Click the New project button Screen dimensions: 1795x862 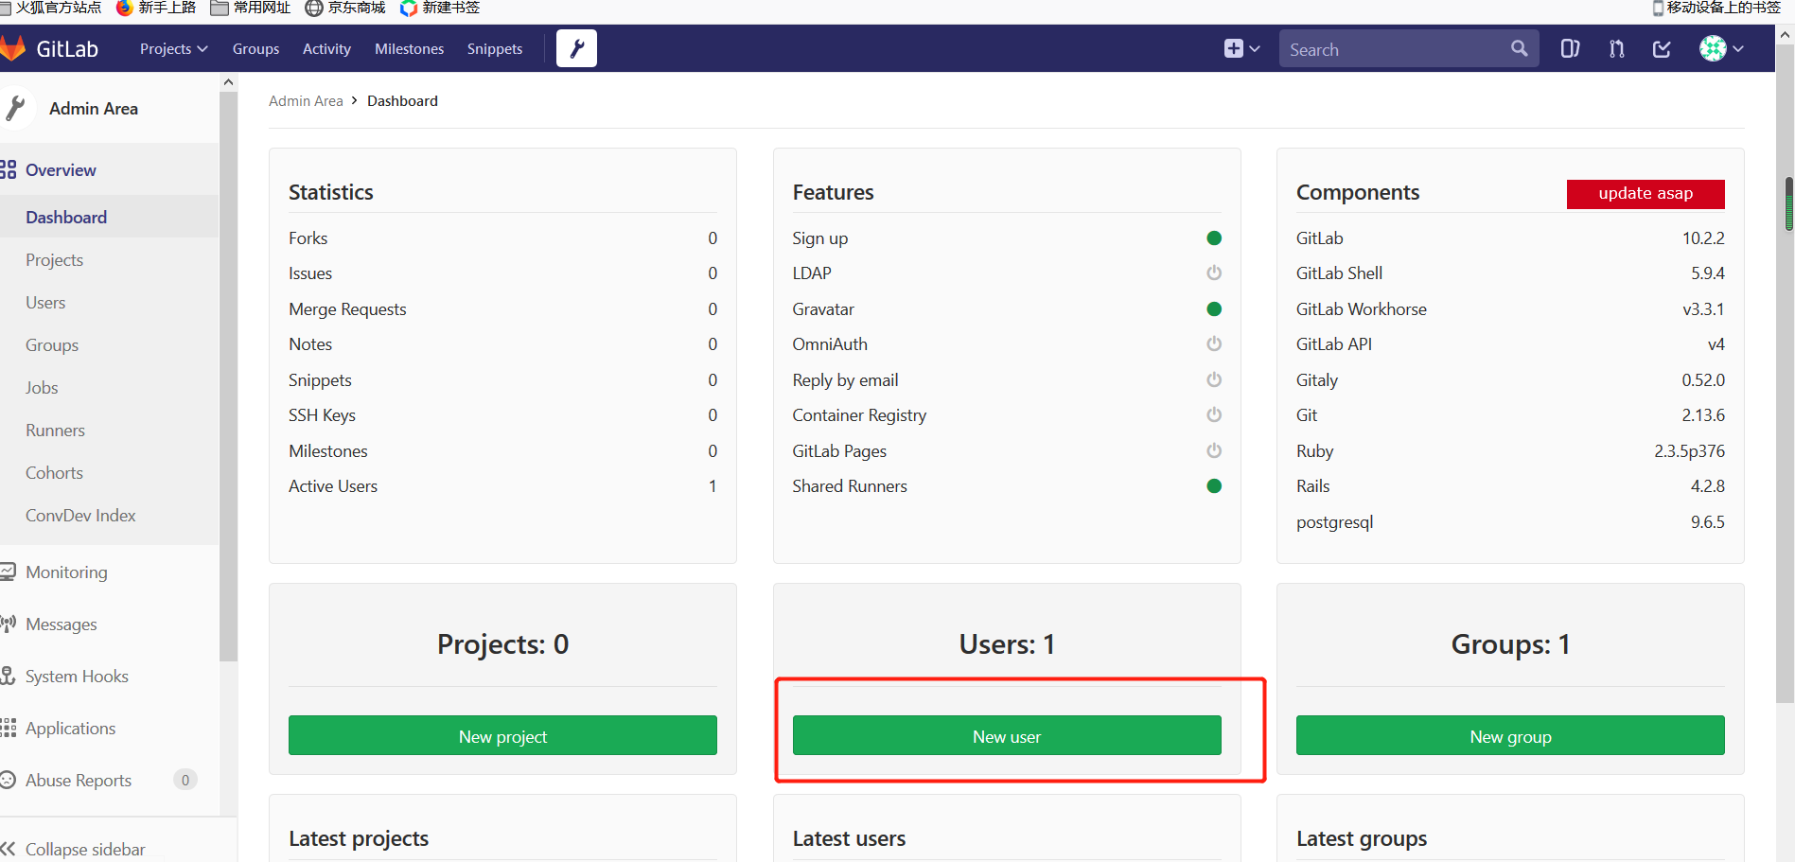[x=502, y=735]
